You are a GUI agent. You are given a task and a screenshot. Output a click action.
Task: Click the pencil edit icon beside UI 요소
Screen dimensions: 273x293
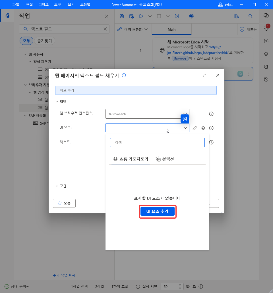pos(195,128)
